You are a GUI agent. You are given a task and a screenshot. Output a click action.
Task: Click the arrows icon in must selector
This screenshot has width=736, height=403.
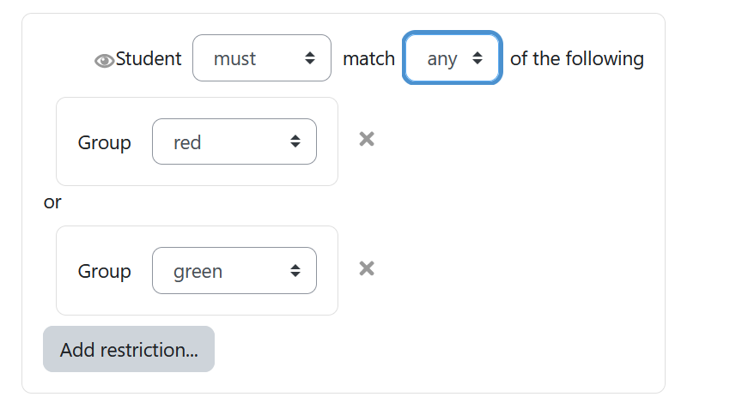pos(310,58)
